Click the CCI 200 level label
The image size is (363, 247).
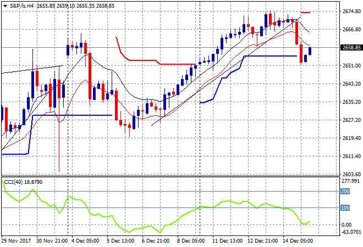pyautogui.click(x=345, y=192)
